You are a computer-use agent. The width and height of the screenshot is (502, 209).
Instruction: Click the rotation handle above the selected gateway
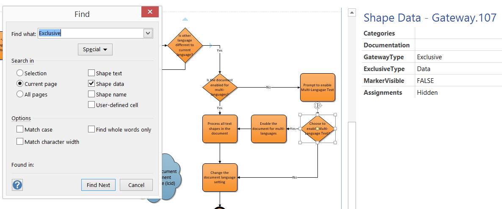click(x=317, y=106)
